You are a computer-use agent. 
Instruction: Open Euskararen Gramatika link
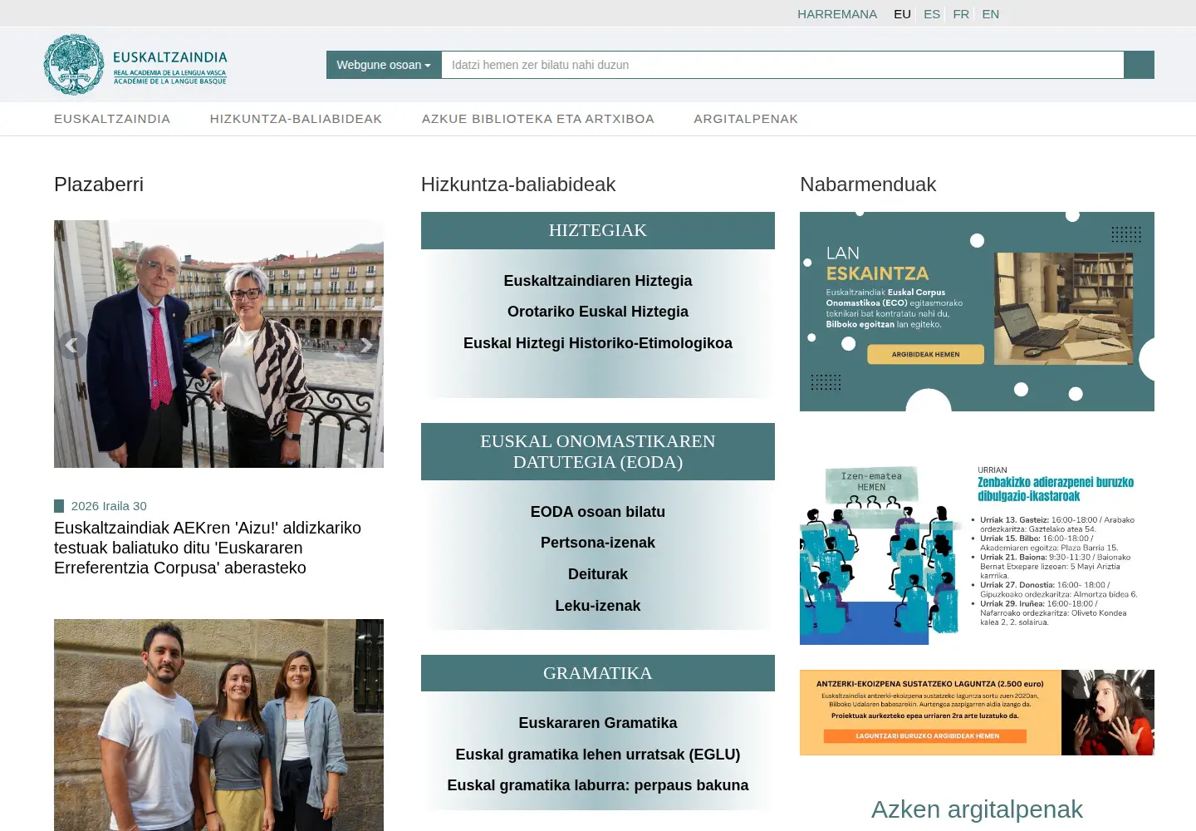coord(598,723)
